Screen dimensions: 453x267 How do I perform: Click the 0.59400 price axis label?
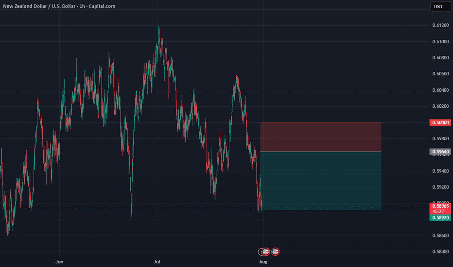click(440, 171)
